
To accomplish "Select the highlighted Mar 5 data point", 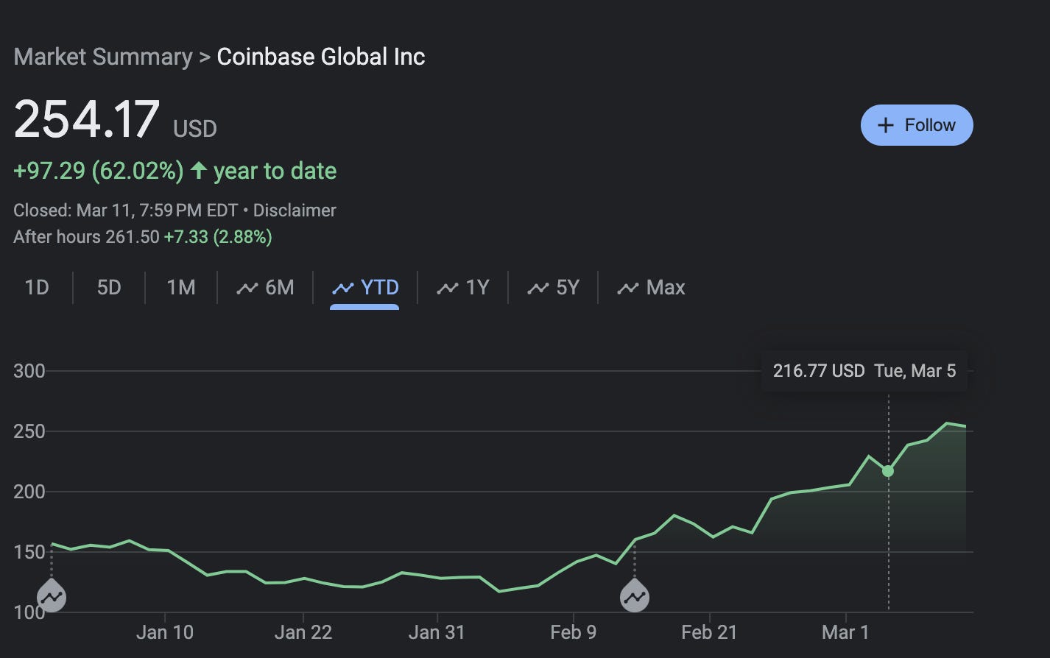I will tap(888, 472).
